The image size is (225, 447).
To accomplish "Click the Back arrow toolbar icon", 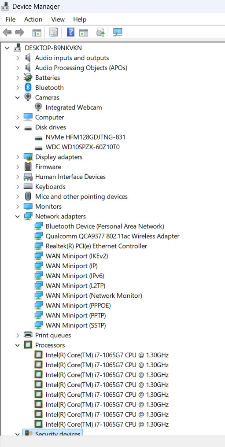I will pos(7,32).
